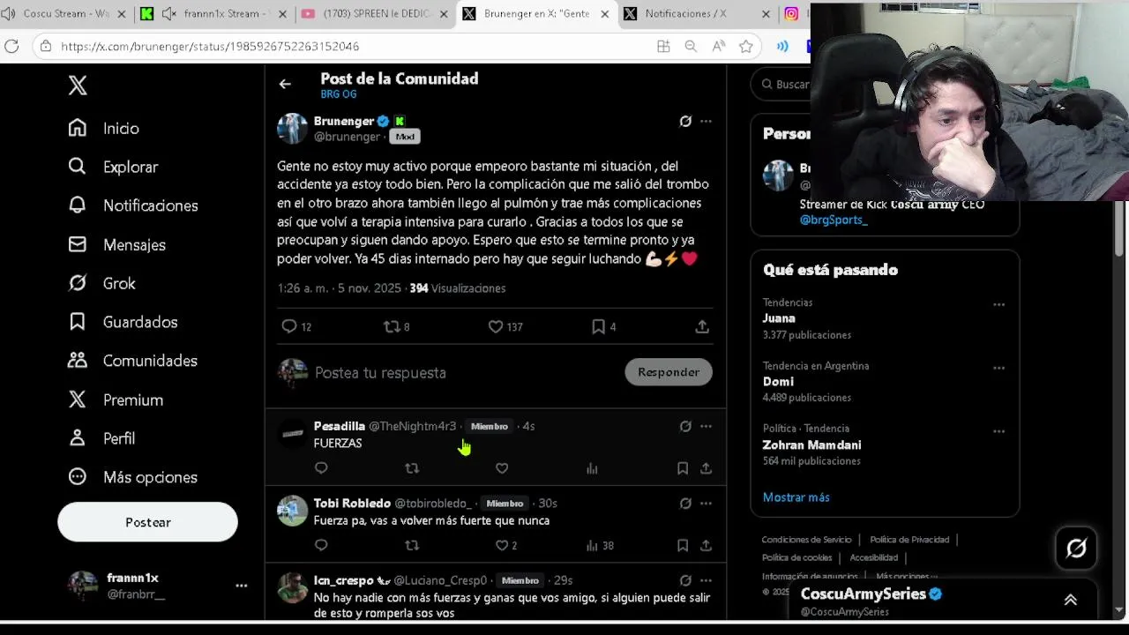This screenshot has height=635, width=1129.
Task: Open more options on Brunenger's post
Action: click(x=706, y=121)
